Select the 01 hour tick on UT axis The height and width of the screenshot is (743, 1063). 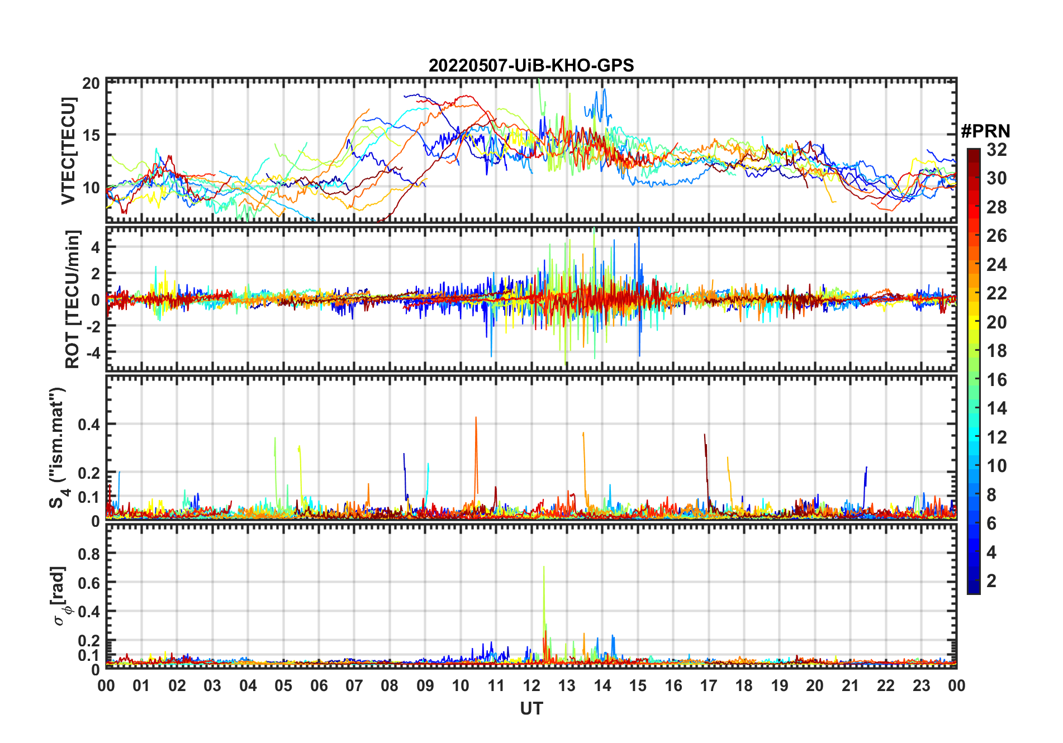point(141,685)
